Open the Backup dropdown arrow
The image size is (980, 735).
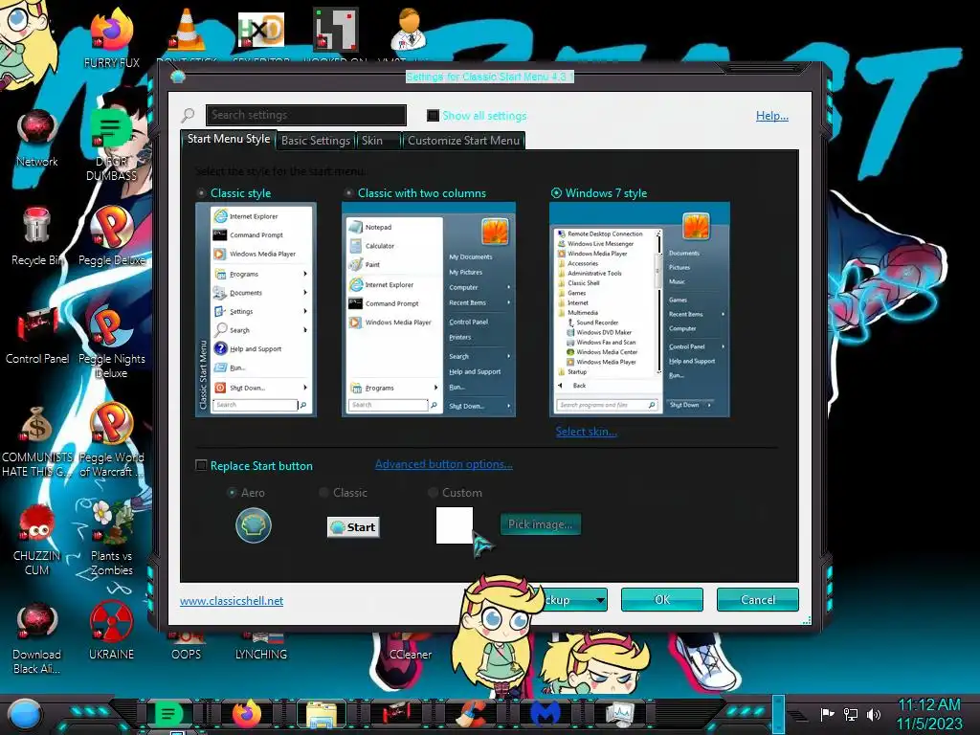pyautogui.click(x=600, y=600)
